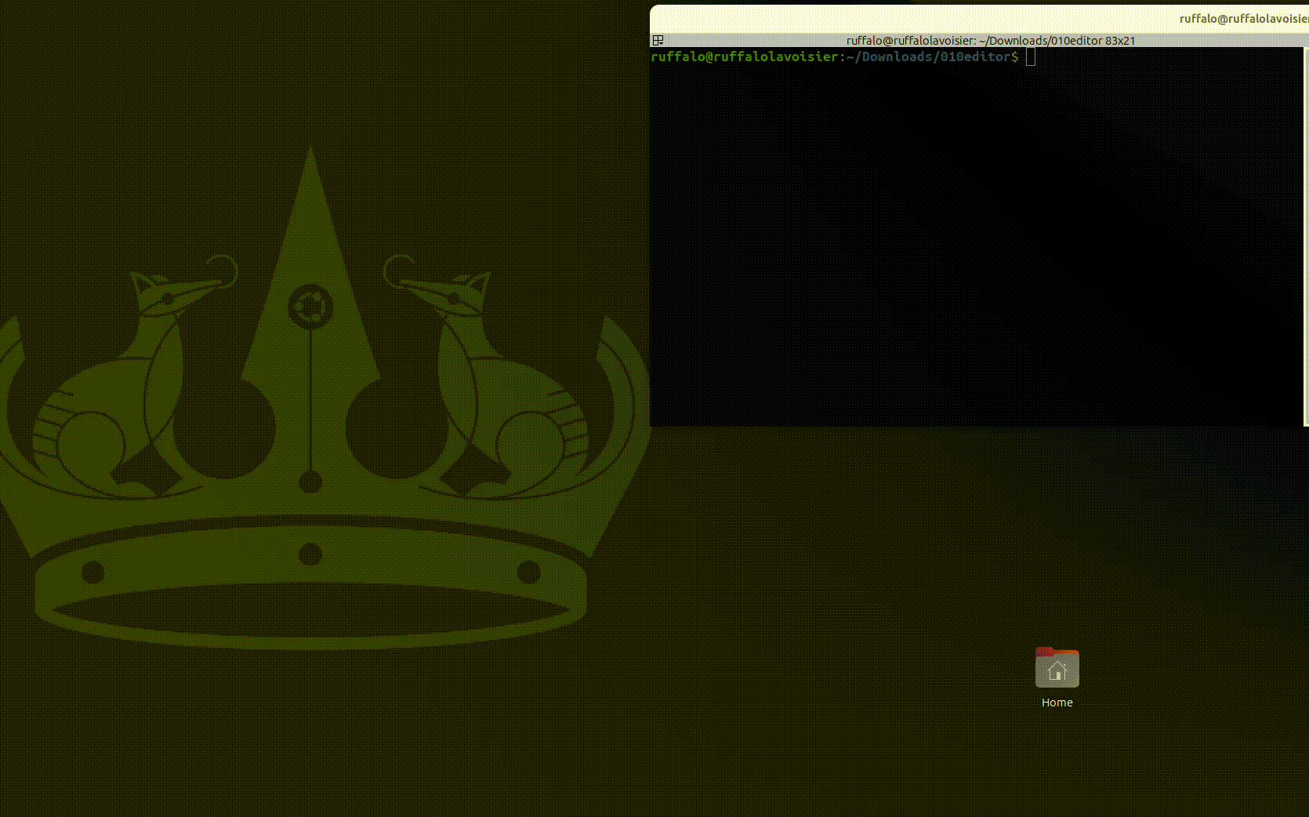This screenshot has height=817, width=1309.
Task: Click the terminal group grid icon
Action: click(658, 40)
